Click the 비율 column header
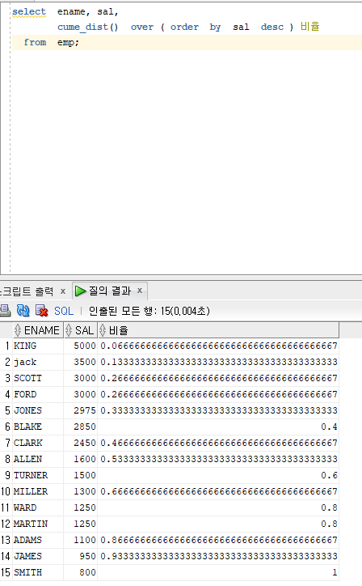362x586 pixels. click(219, 330)
